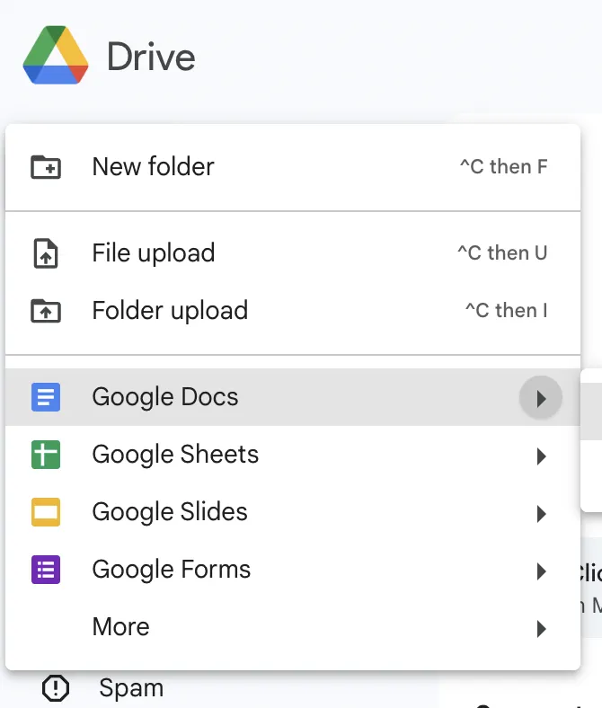
Task: Click the Drive title text
Action: 151,57
